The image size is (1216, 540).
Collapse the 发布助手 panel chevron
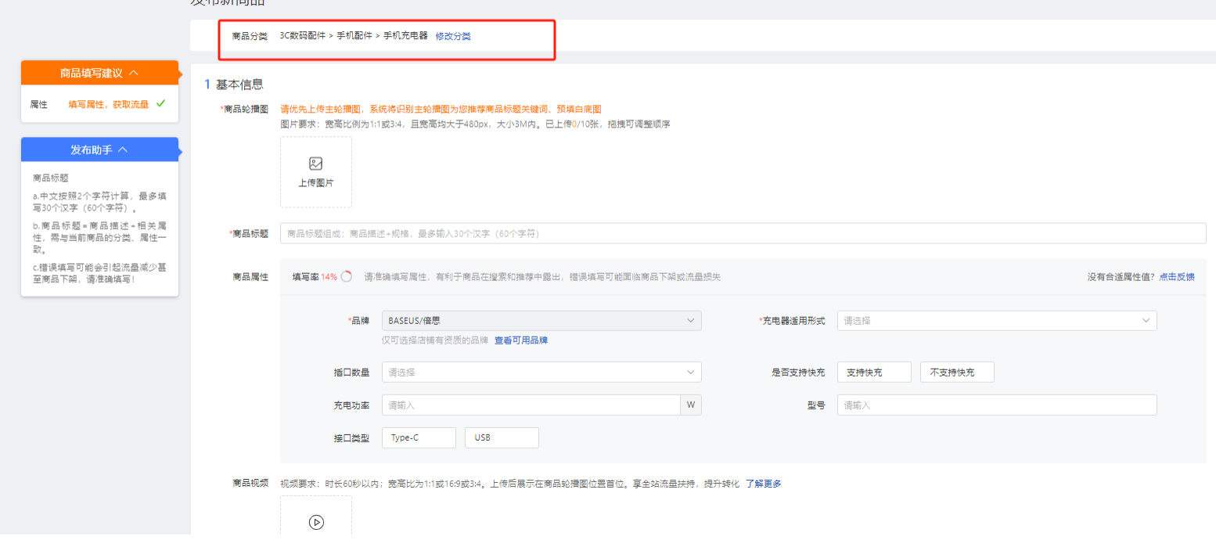click(x=123, y=149)
